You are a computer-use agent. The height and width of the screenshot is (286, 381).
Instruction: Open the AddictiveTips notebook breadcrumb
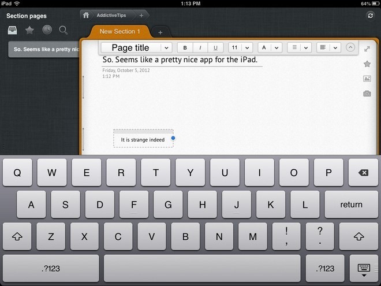(x=111, y=16)
